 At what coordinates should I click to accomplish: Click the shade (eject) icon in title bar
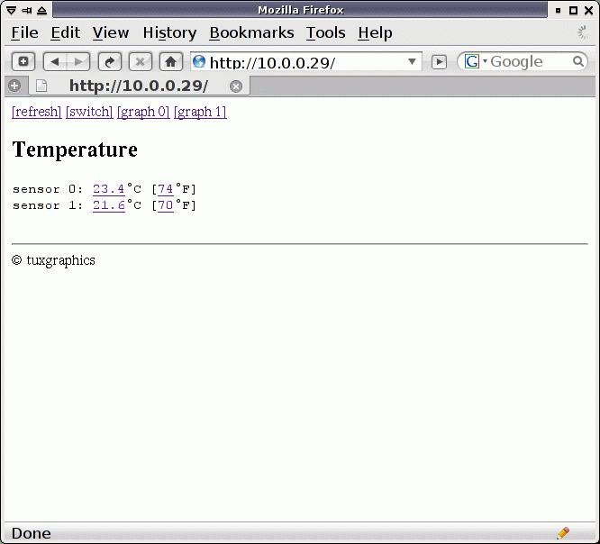(41, 10)
